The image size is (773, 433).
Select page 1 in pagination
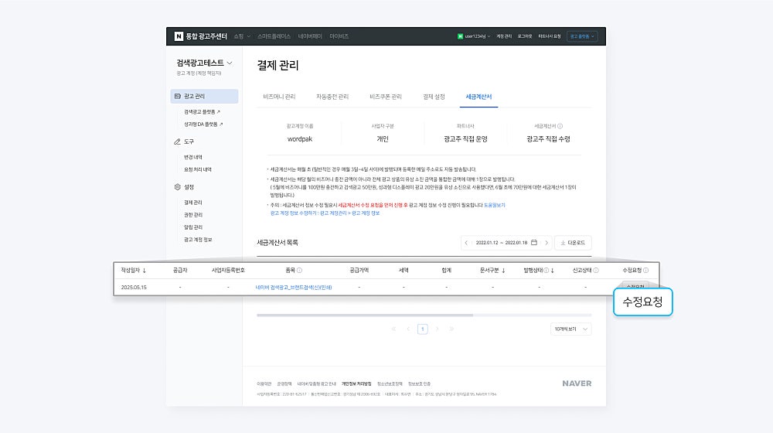click(x=423, y=329)
